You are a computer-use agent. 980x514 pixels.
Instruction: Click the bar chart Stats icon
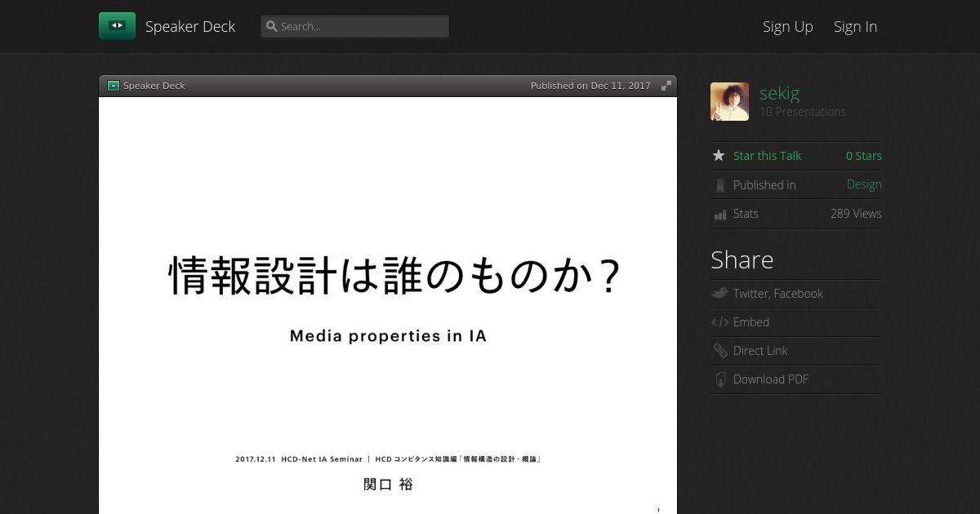[719, 215]
